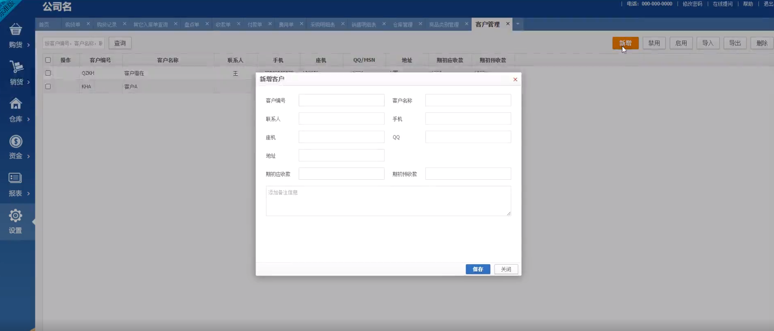Check the box for customer QZKH row
774x331 pixels.
tap(48, 73)
